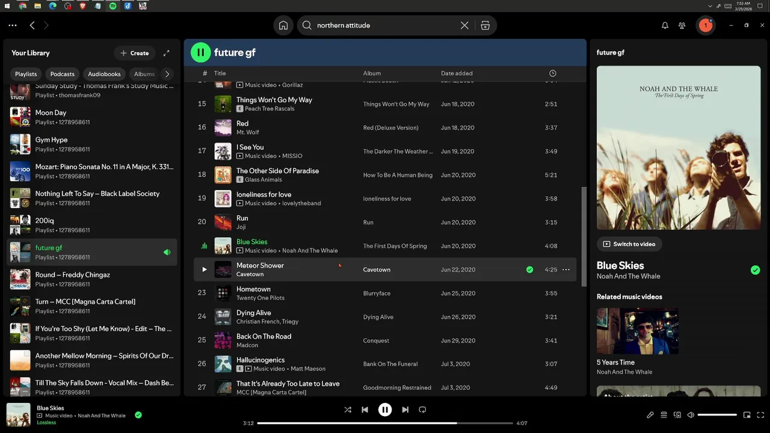Screen dimensions: 770x433
Task: Select the Audiobooks filter chip
Action: (105, 74)
